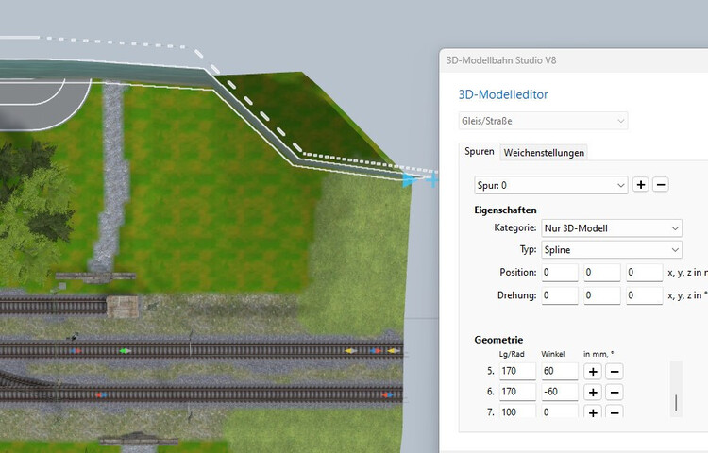
Task: Open the Spur: 0 dropdown
Action: pyautogui.click(x=551, y=185)
